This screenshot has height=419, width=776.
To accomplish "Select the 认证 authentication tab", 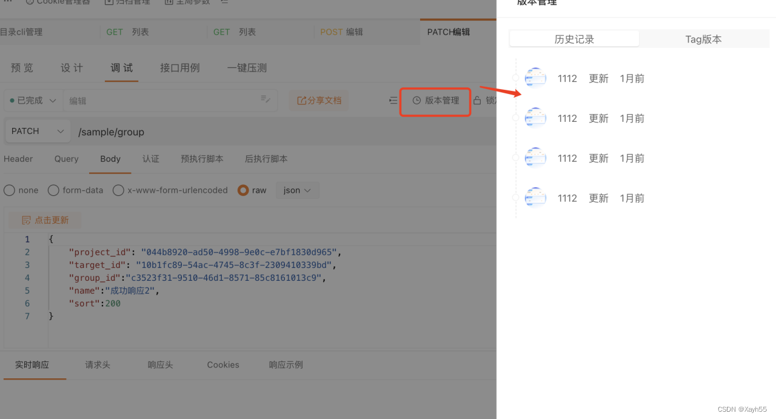I will pyautogui.click(x=151, y=159).
